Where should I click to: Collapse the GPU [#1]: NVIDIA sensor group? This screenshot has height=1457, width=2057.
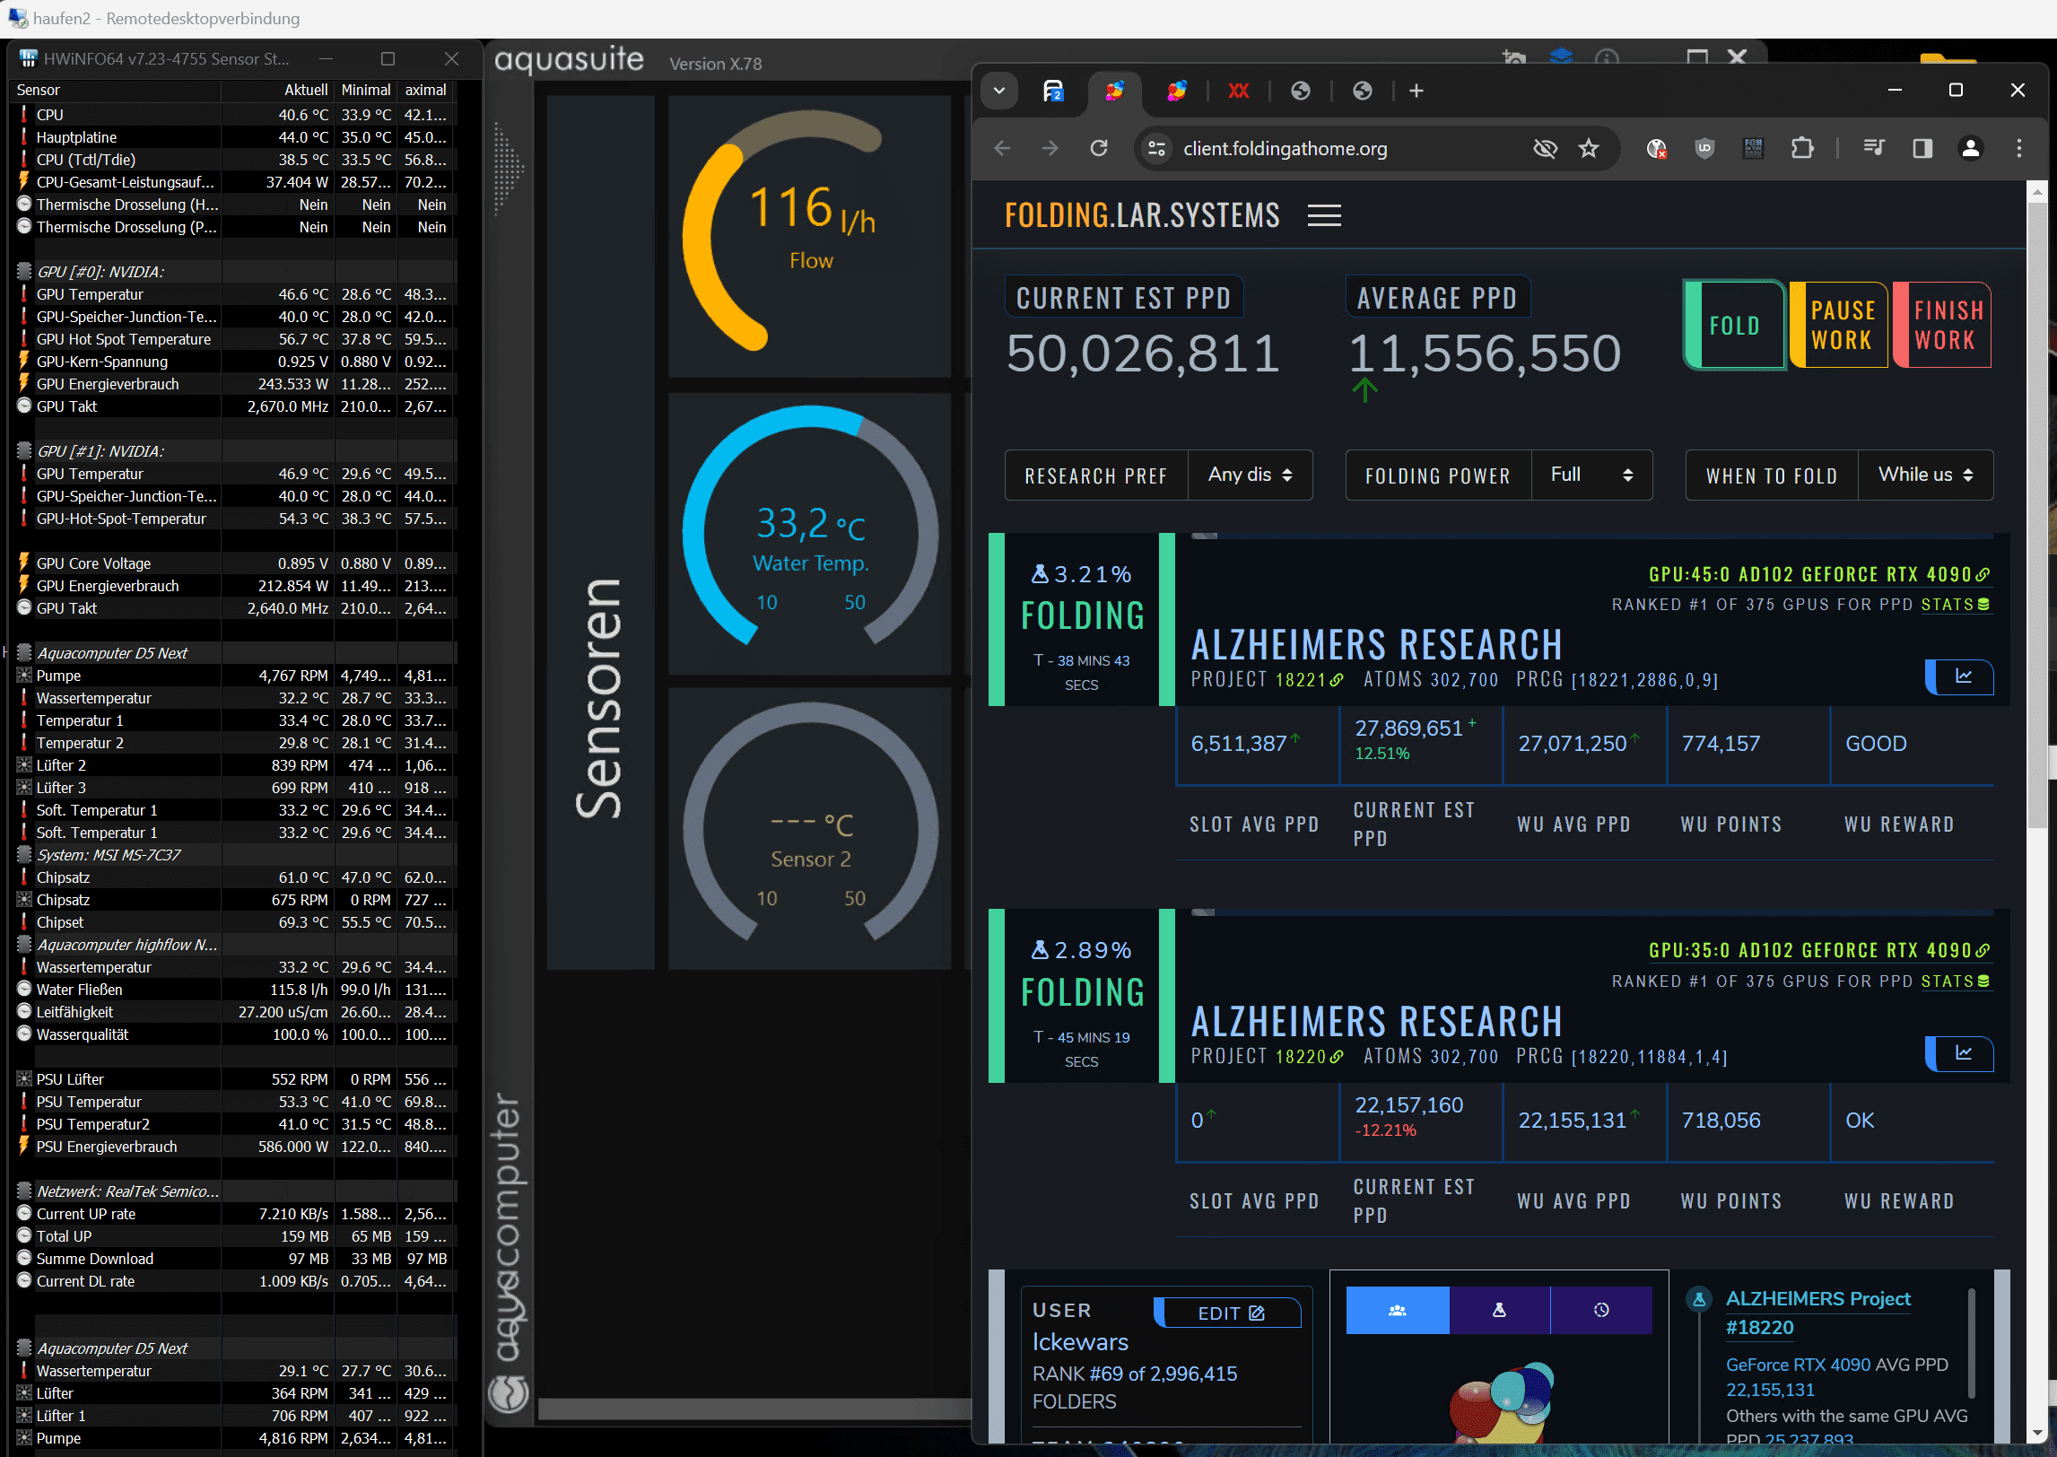tap(24, 451)
